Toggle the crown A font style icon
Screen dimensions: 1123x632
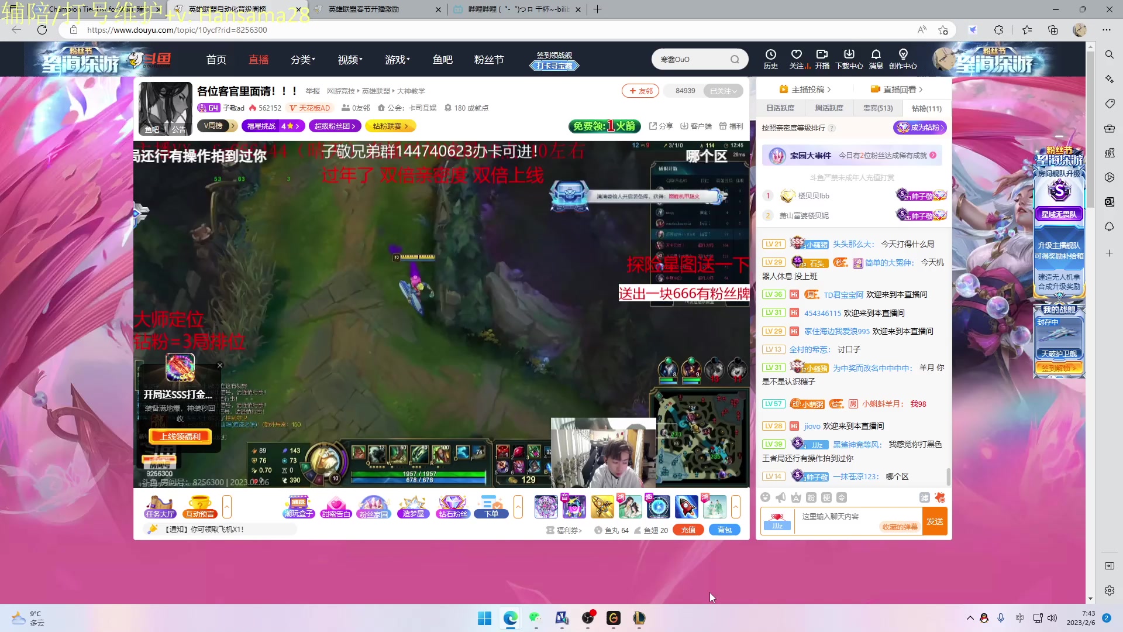(795, 497)
